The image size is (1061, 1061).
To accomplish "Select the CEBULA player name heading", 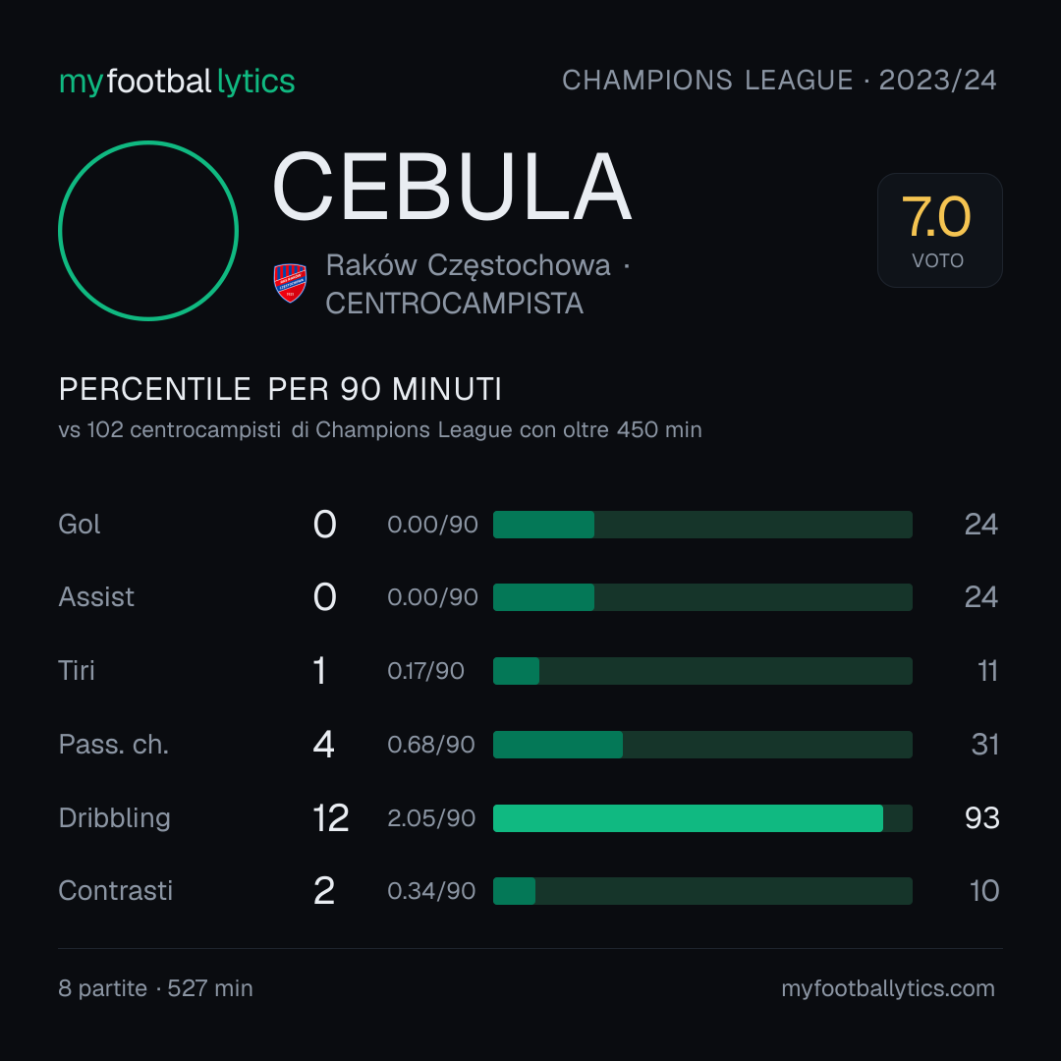I will [451, 187].
